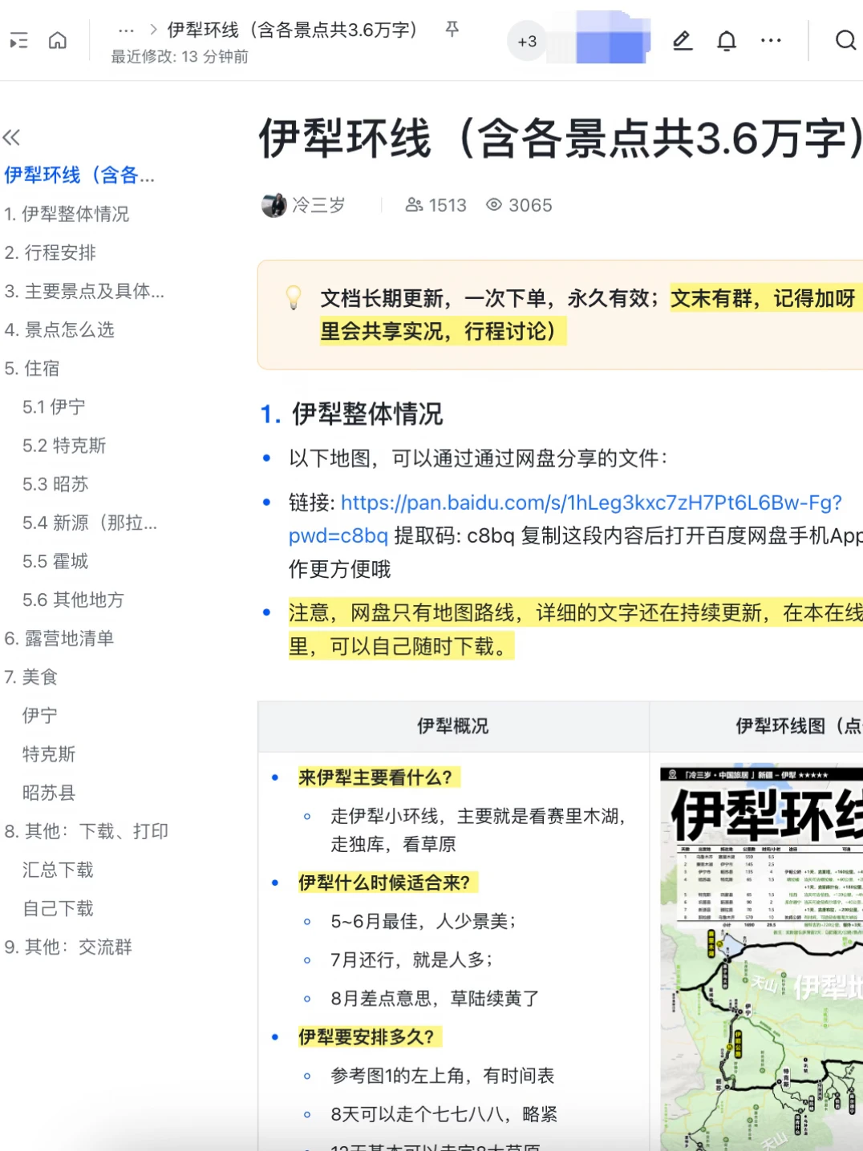Click the 最近修改: 13 分钟前 timestamp
The height and width of the screenshot is (1151, 863).
click(180, 57)
